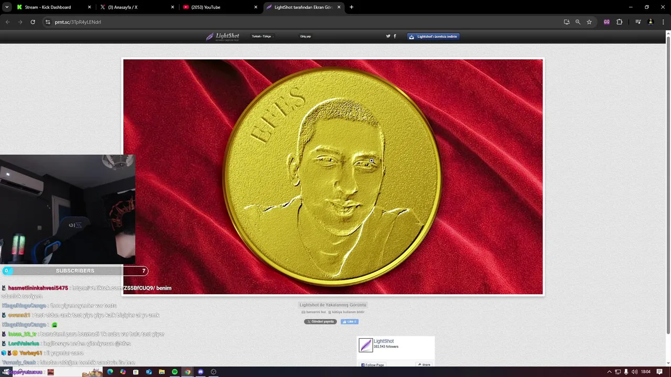The image size is (671, 377).
Task: Open LightShot's Facebook icon in header
Action: [395, 36]
